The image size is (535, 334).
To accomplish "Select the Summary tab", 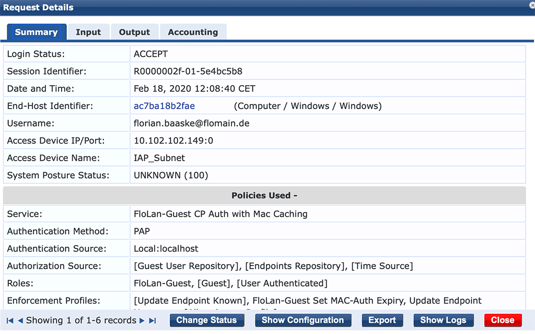I will (36, 32).
